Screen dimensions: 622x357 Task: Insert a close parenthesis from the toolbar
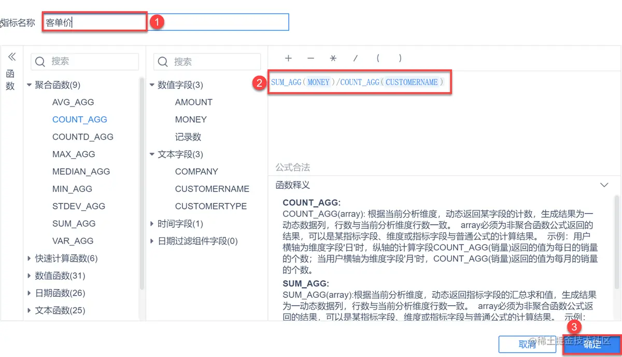click(400, 59)
